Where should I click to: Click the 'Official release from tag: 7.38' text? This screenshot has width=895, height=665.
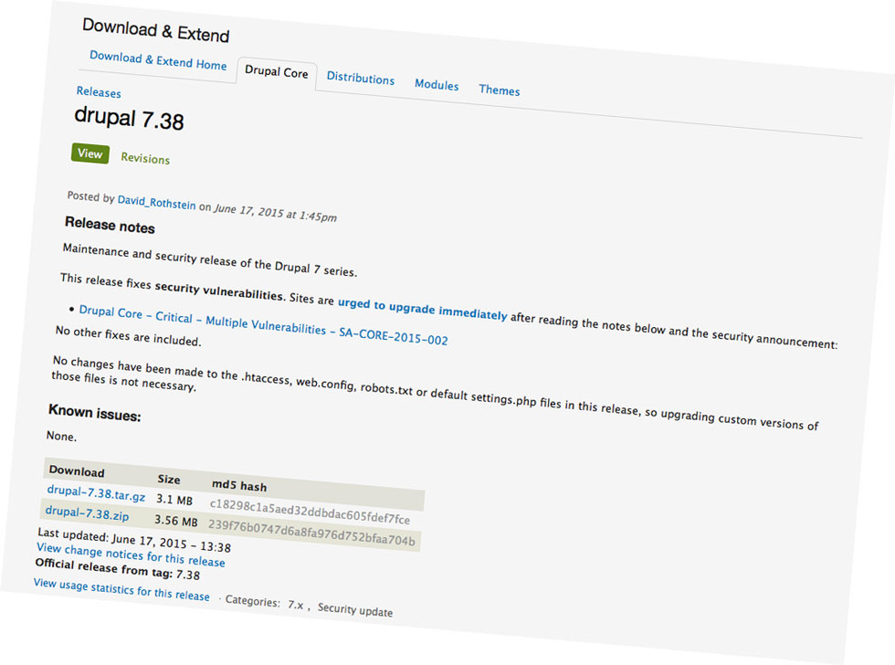(x=118, y=569)
